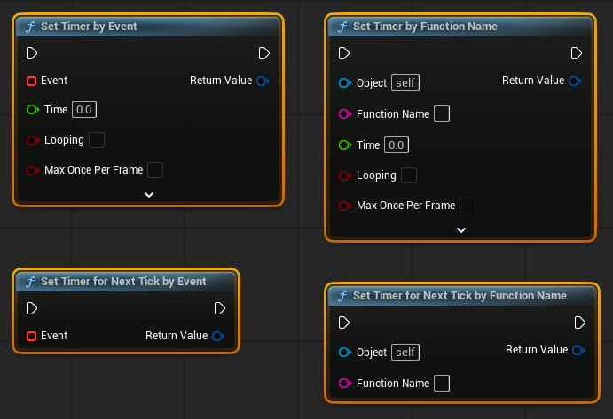613x419 pixels.
Task: Click Time value field on Set Timer by Event
Action: (84, 110)
